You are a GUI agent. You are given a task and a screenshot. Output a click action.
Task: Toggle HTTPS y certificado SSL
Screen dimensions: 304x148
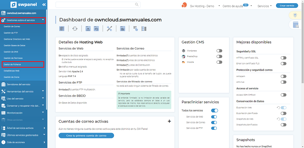click(x=283, y=58)
